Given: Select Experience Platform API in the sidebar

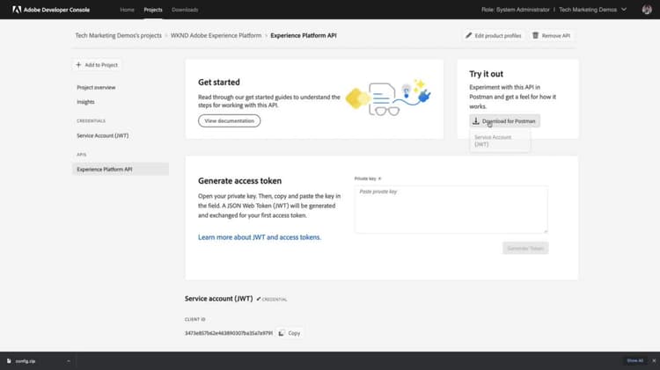Looking at the screenshot, I should coord(121,169).
